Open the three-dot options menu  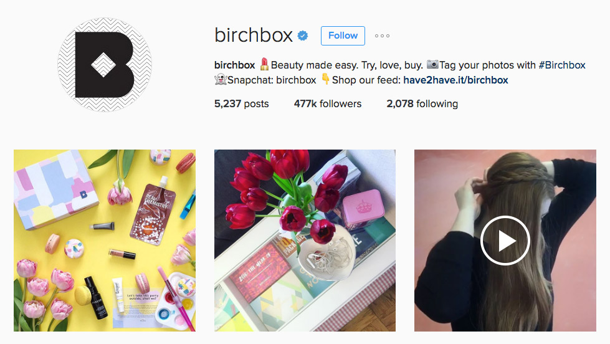(x=382, y=36)
